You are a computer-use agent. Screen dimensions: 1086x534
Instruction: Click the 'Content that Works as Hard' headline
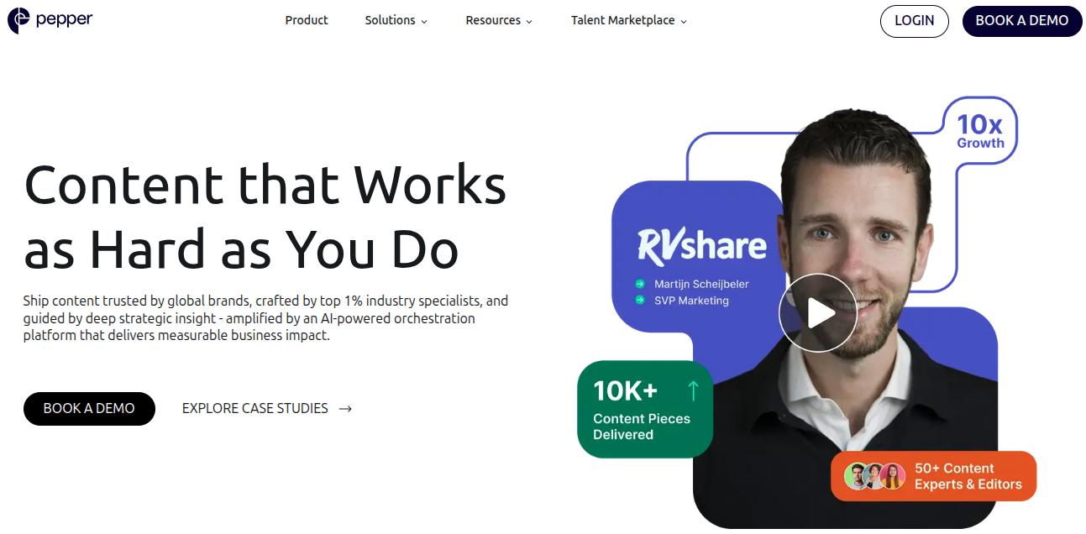pos(265,217)
